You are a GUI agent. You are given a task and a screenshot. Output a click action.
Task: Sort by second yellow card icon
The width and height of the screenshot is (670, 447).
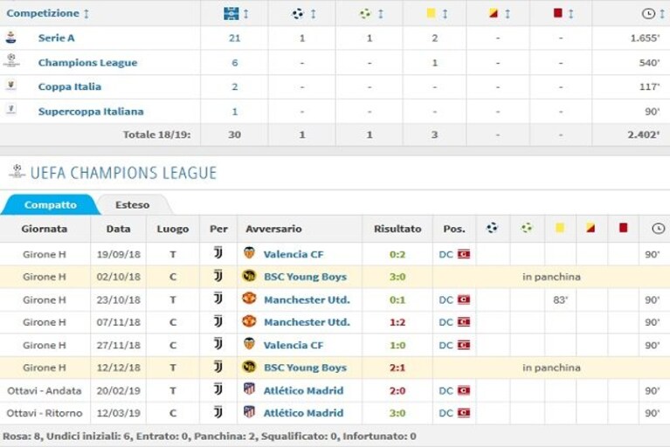click(x=494, y=13)
